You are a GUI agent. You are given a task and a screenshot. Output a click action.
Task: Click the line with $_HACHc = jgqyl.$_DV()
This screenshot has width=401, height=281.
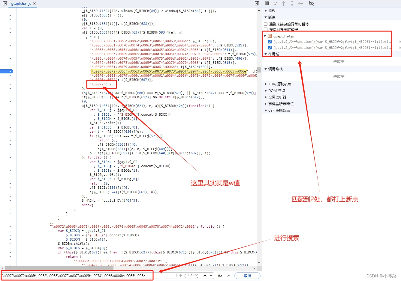tap(110, 201)
